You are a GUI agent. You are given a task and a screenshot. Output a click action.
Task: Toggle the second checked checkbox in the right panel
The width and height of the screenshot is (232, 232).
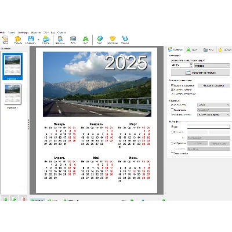[x=172, y=90]
